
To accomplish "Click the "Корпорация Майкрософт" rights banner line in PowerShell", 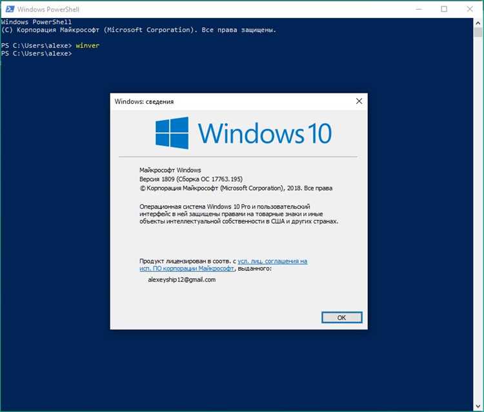I will pyautogui.click(x=138, y=30).
